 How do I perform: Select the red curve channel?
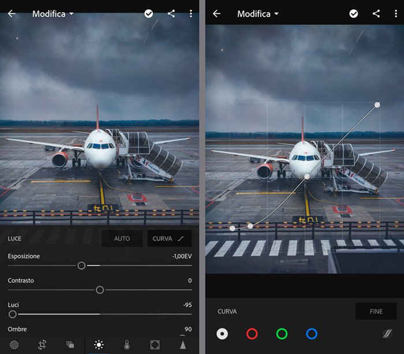click(252, 334)
